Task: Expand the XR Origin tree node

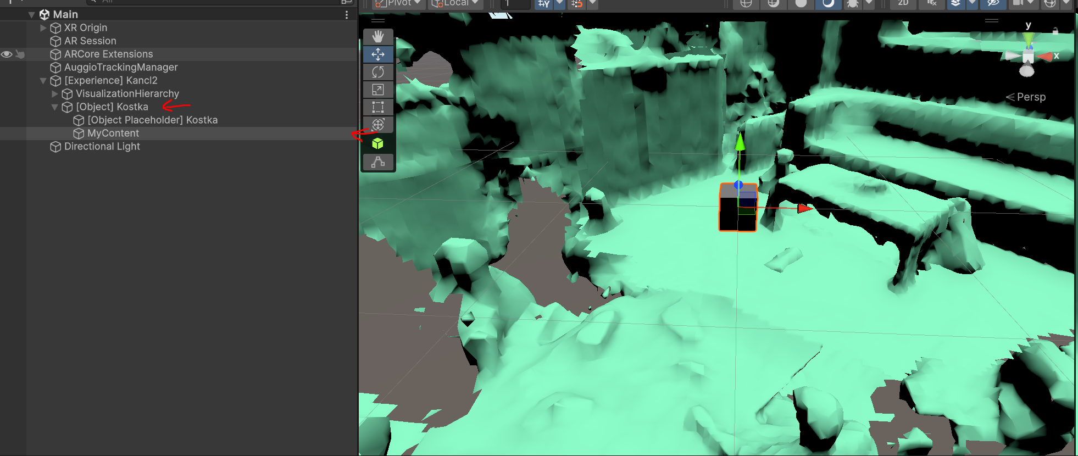Action: pos(43,28)
